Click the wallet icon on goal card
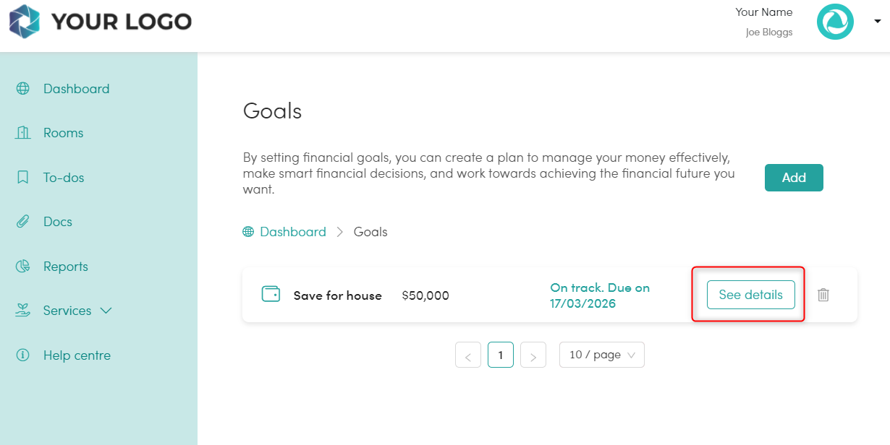The image size is (890, 445). coord(271,294)
